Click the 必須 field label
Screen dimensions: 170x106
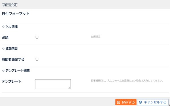click(5, 37)
